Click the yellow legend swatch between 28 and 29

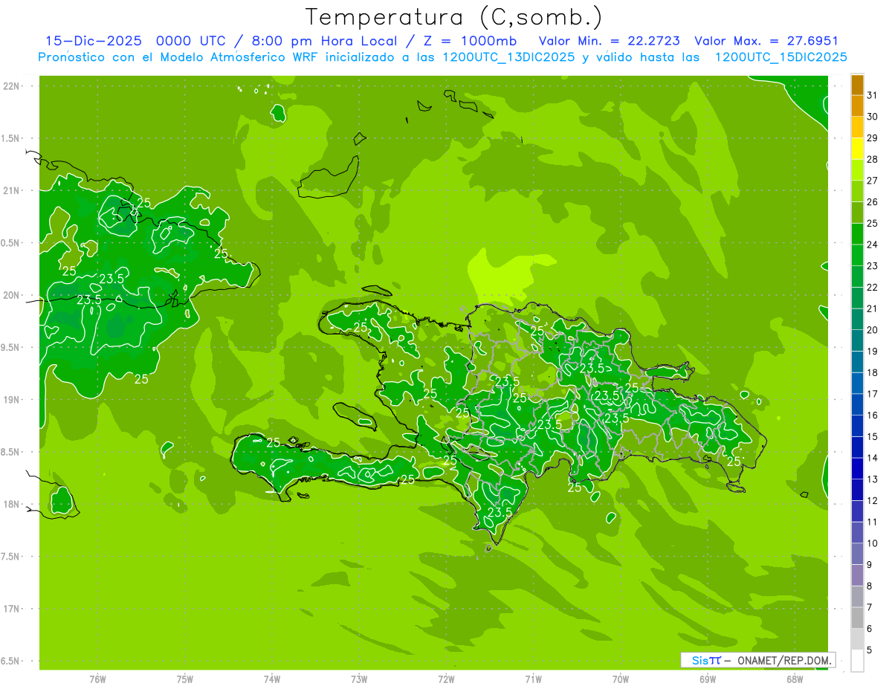[857, 149]
